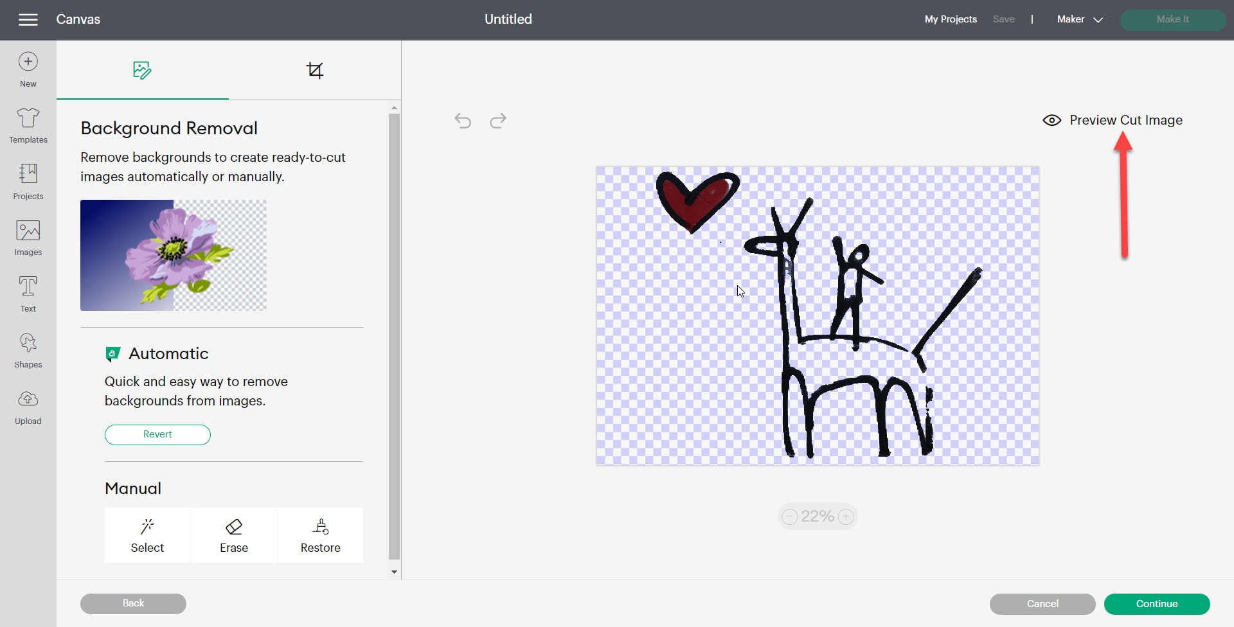Click the Revert button under Automatic

coord(157,435)
